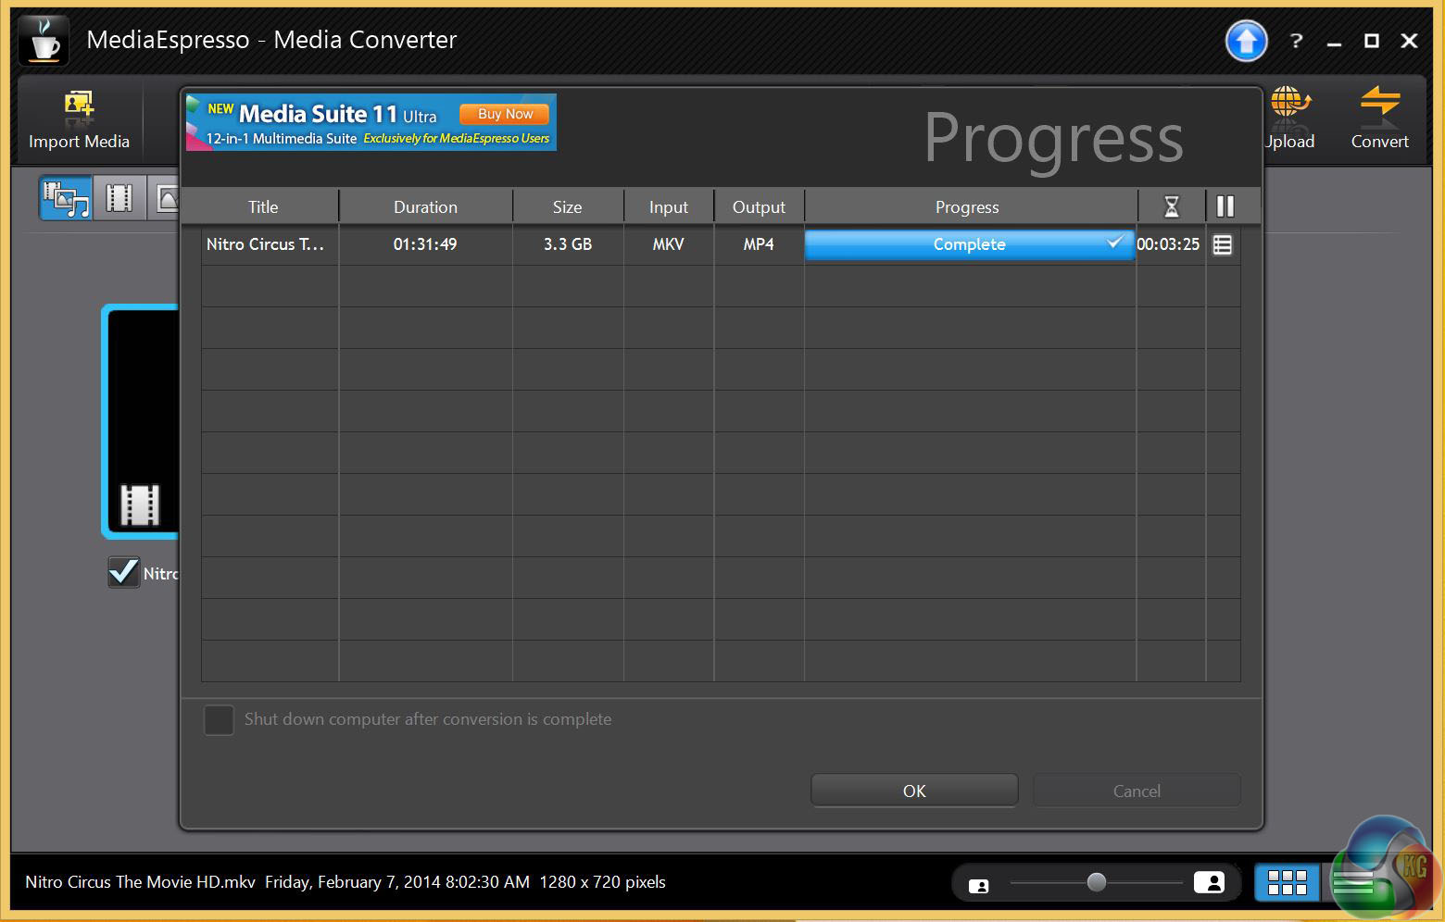Click the hourglass elapsed time column icon

[x=1172, y=206]
